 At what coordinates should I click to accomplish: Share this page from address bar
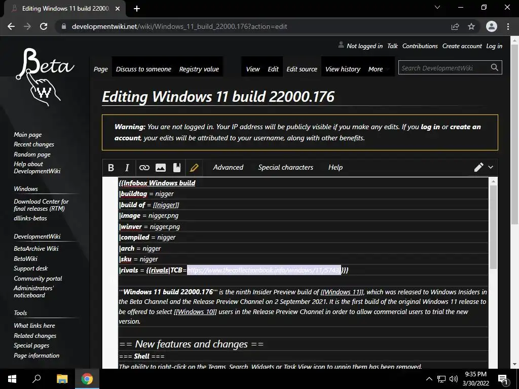455,26
